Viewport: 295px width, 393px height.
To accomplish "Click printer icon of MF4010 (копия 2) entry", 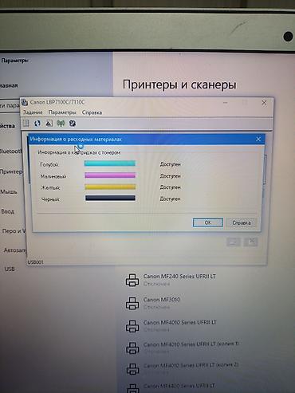I will point(132,369).
